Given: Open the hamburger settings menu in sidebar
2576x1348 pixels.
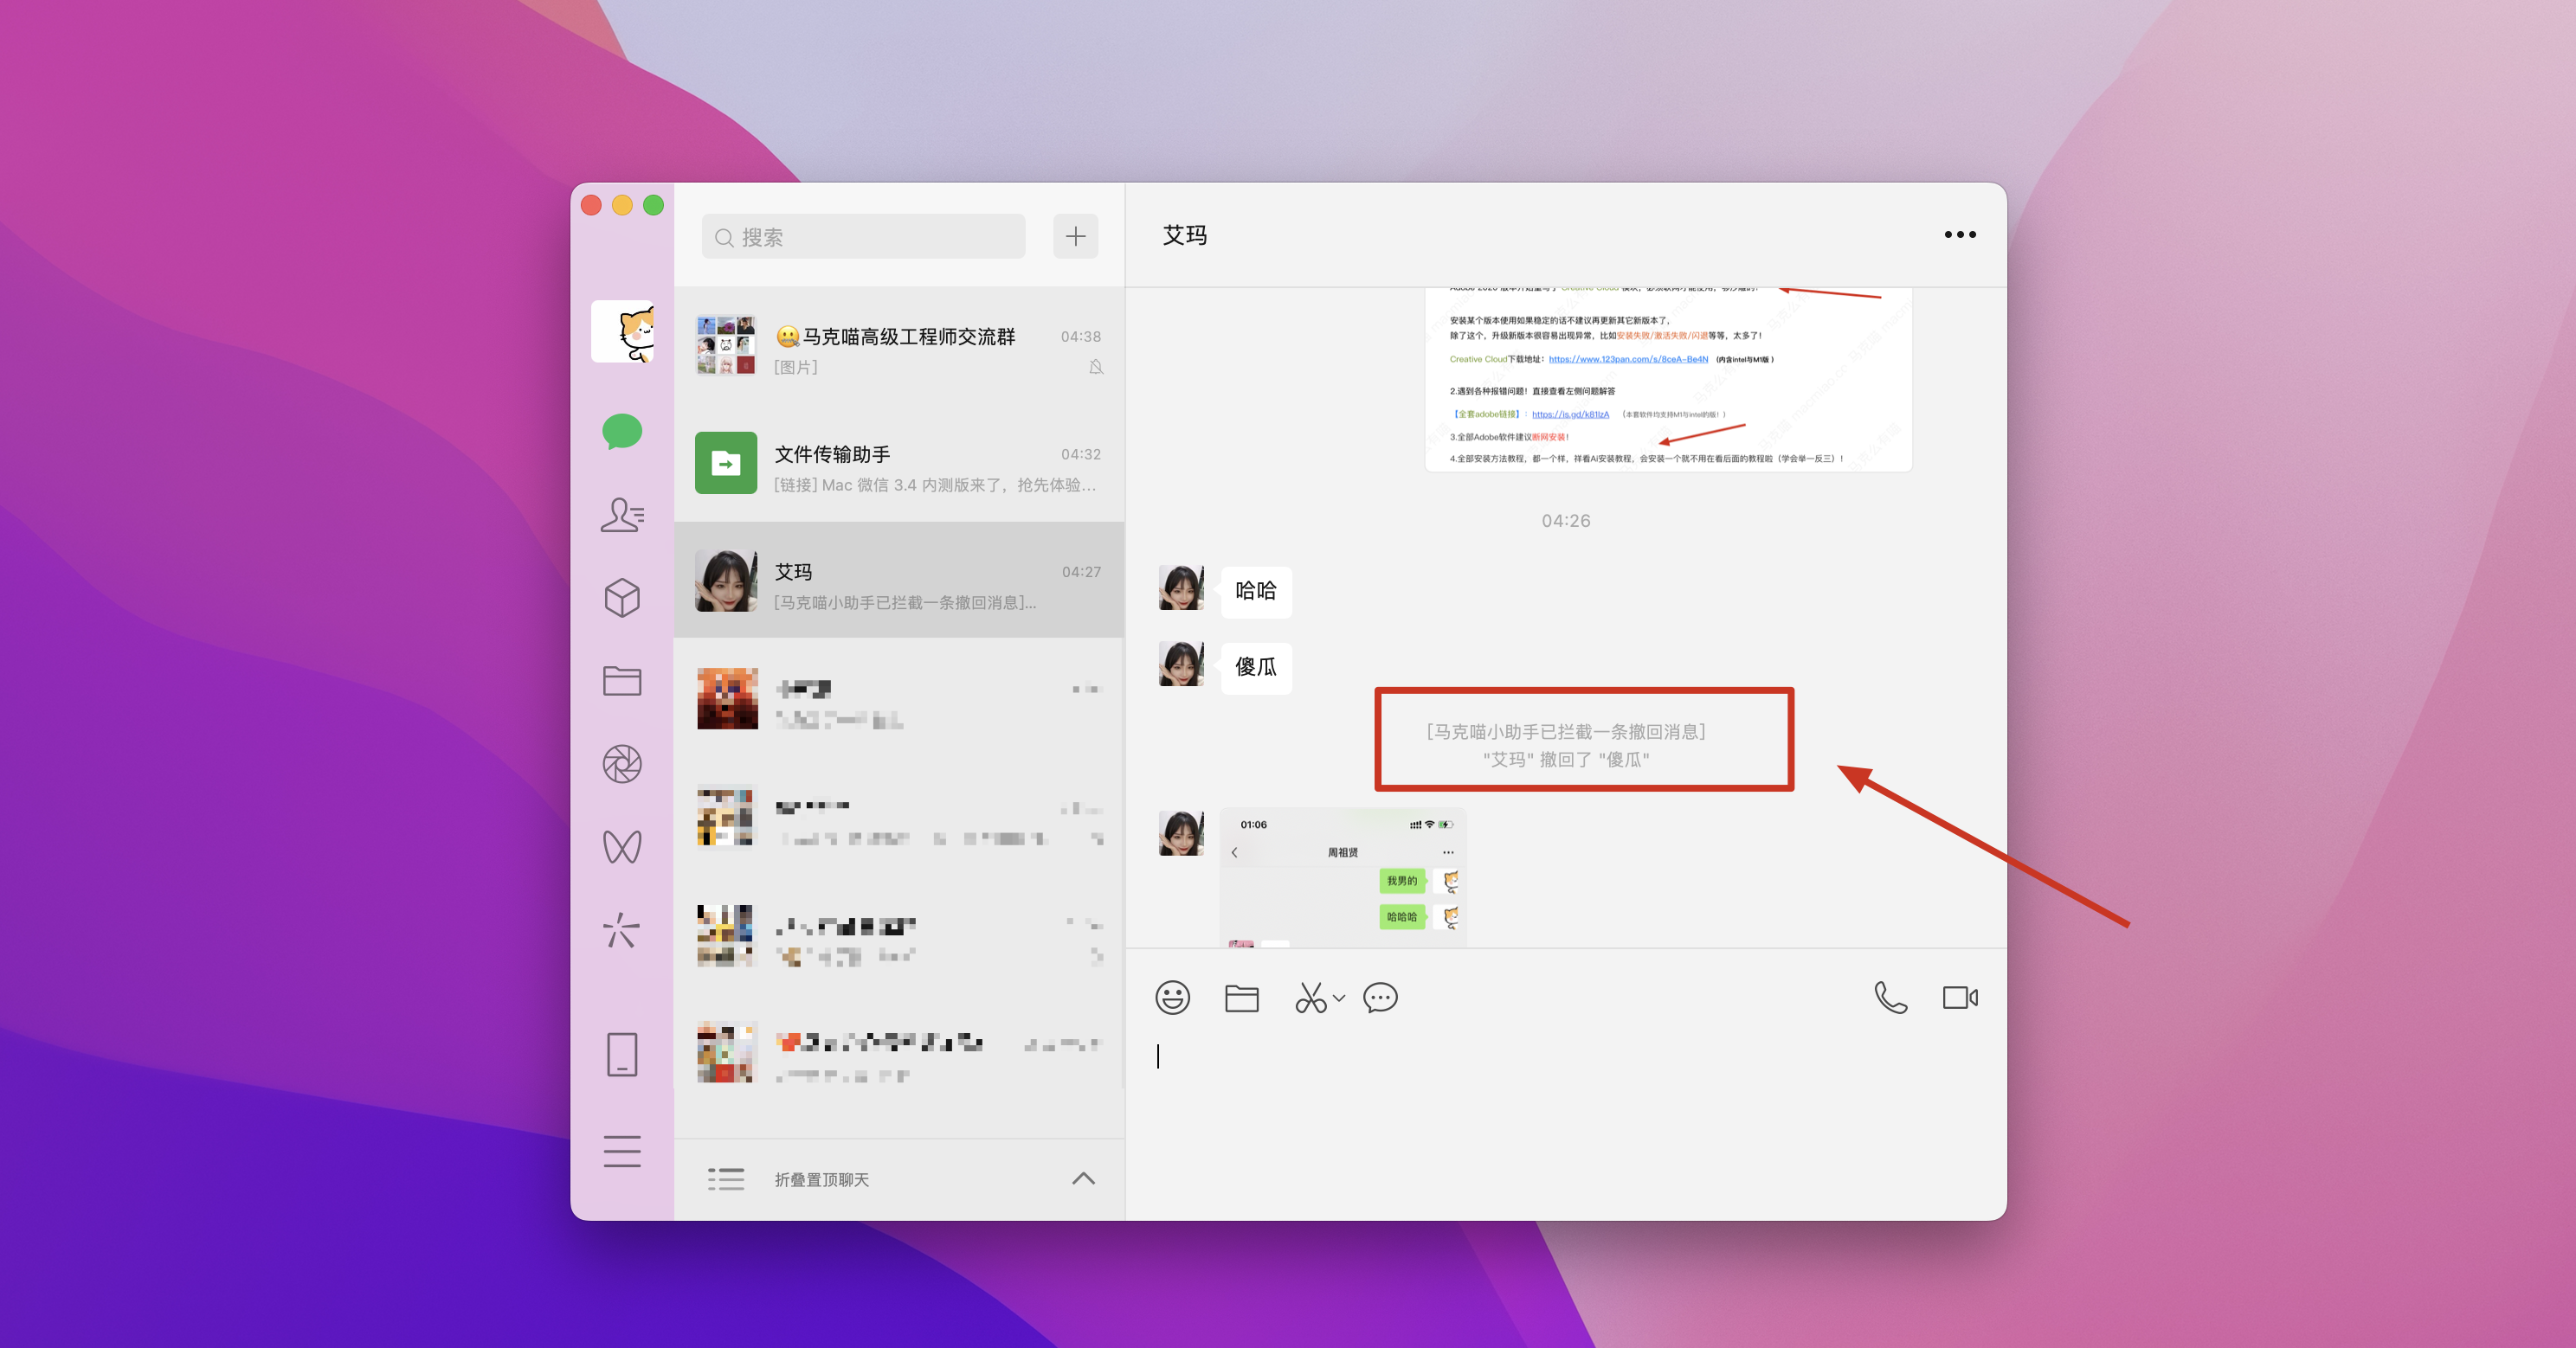Looking at the screenshot, I should click(622, 1151).
